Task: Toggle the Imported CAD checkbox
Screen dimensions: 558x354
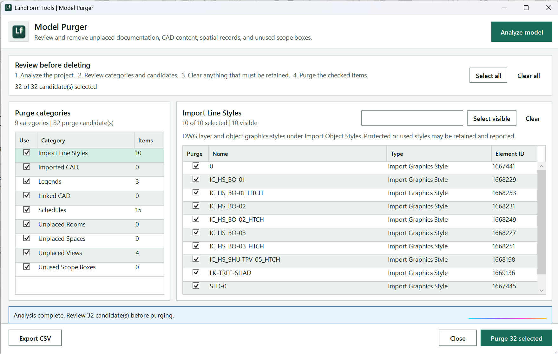Action: (x=27, y=167)
